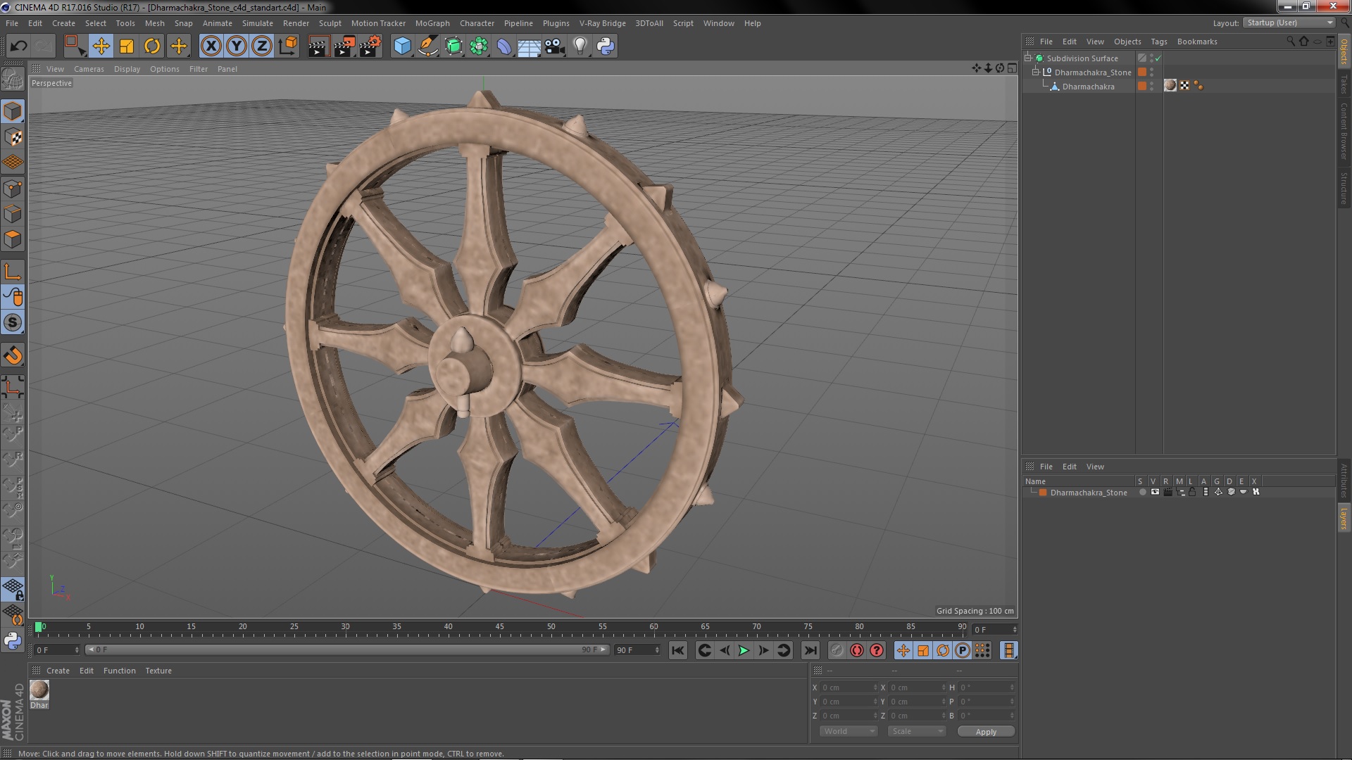Click the Cube primitive object icon
This screenshot has height=760, width=1352.
pyautogui.click(x=402, y=46)
